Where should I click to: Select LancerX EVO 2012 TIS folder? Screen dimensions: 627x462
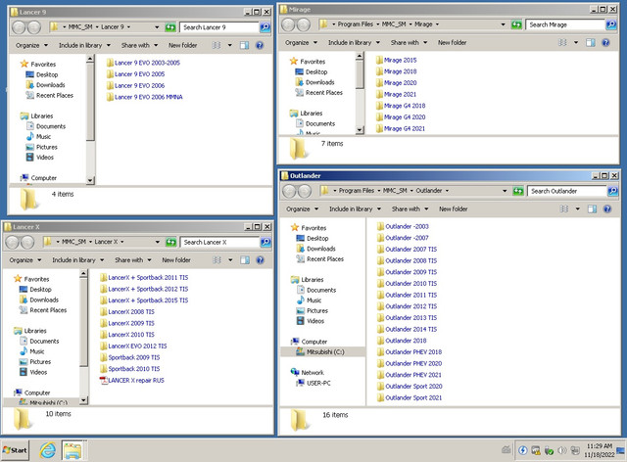point(133,346)
